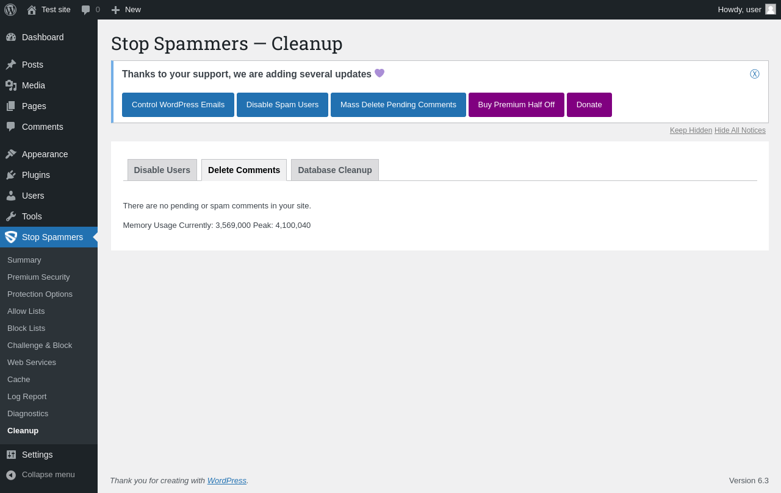Viewport: 781px width, 493px height.
Task: Open the comments bubble icon in admin bar
Action: [x=86, y=10]
